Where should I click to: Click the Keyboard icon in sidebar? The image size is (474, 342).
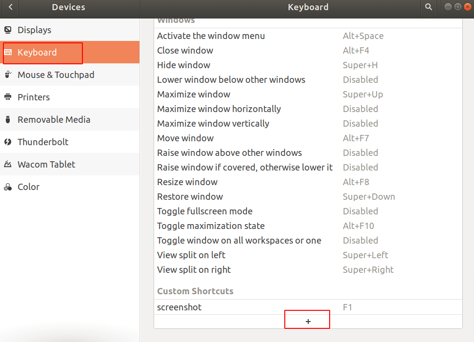click(8, 52)
